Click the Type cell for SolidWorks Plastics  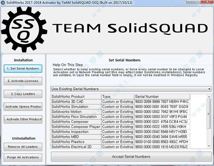[118, 142]
